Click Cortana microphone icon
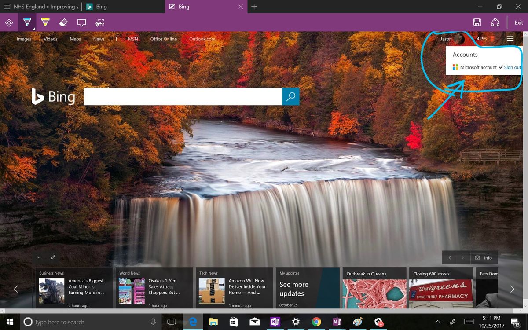The height and width of the screenshot is (330, 528). coord(153,322)
